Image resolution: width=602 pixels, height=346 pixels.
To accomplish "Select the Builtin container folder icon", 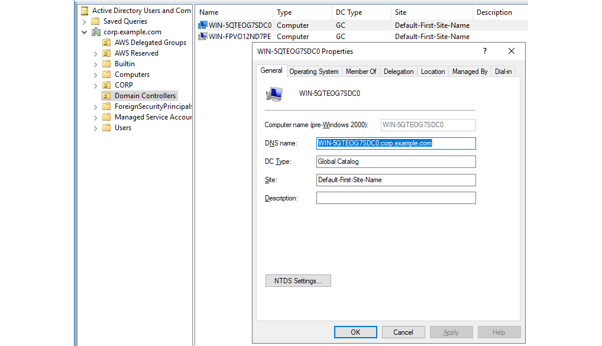I will (106, 63).
